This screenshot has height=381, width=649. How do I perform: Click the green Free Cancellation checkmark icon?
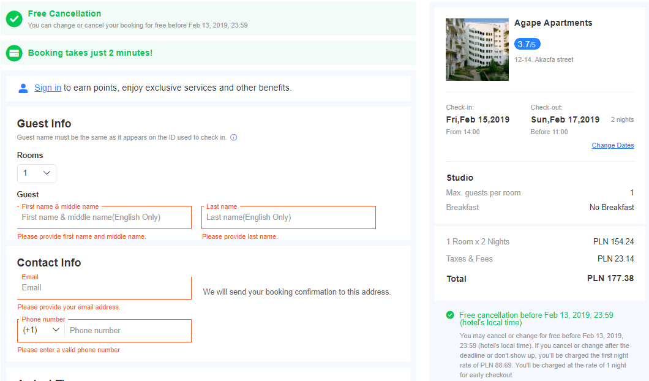[x=14, y=19]
